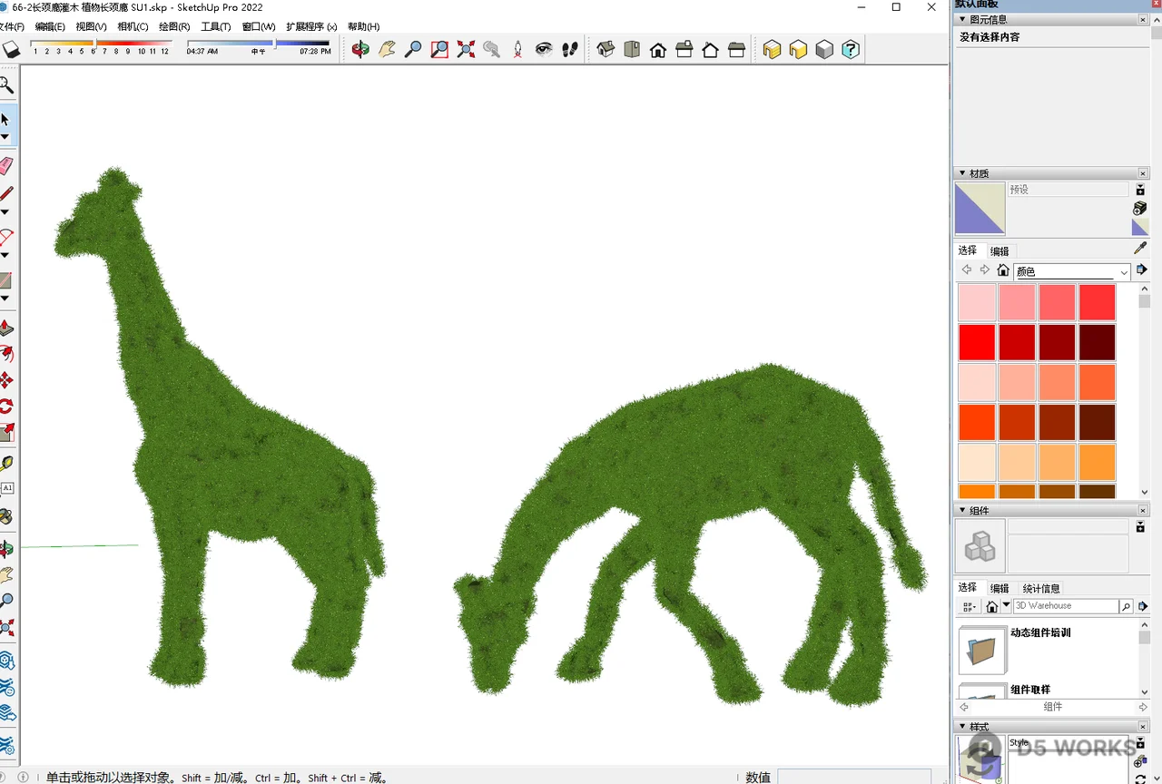
Task: Switch to Iso standard view
Action: click(606, 49)
